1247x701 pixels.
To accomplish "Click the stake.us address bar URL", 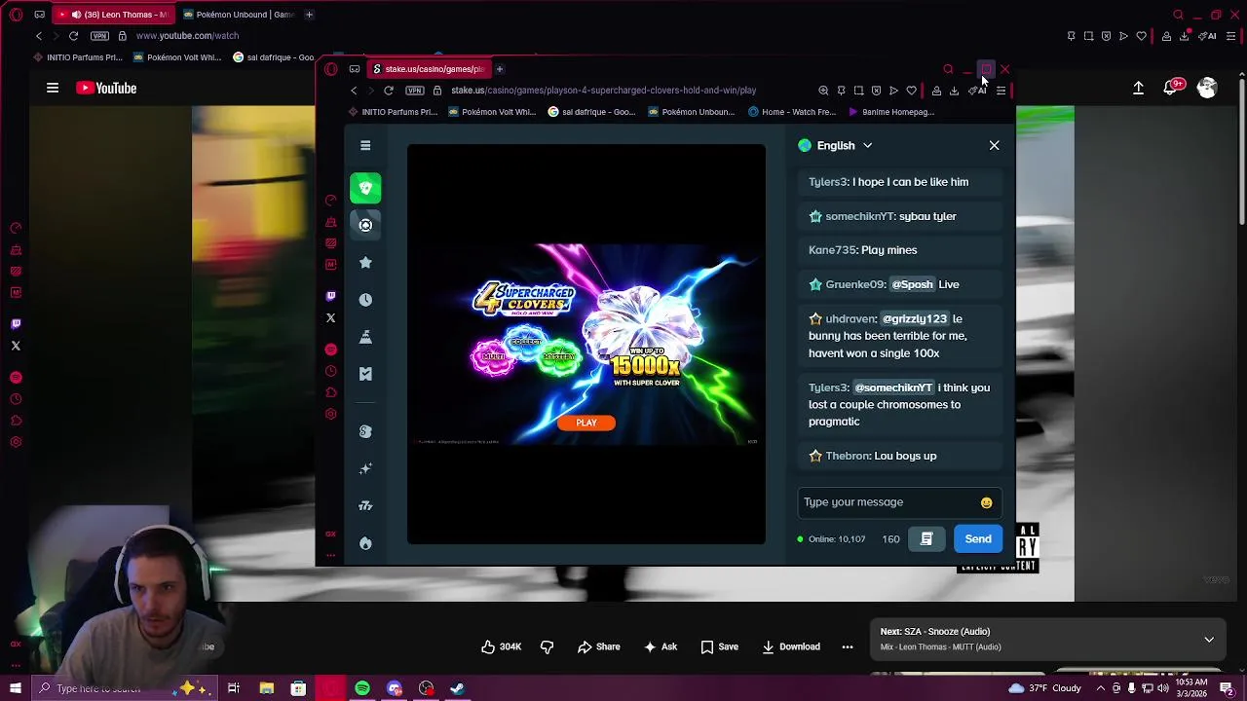I will (x=603, y=91).
